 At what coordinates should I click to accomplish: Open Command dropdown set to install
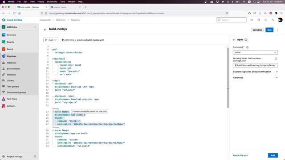pyautogui.click(x=255, y=52)
